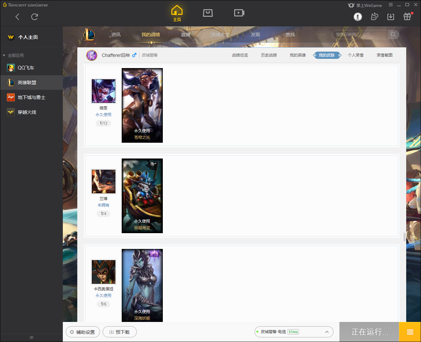Image resolution: width=421 pixels, height=342 pixels.
Task: Click the Chafferer profile avatar
Action: tap(92, 55)
